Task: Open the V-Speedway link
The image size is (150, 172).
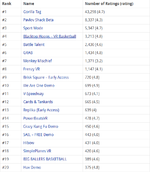Action: (x=34, y=94)
